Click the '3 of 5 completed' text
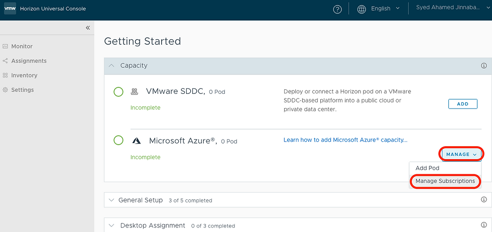Viewport: 492px width, 232px height. point(190,200)
